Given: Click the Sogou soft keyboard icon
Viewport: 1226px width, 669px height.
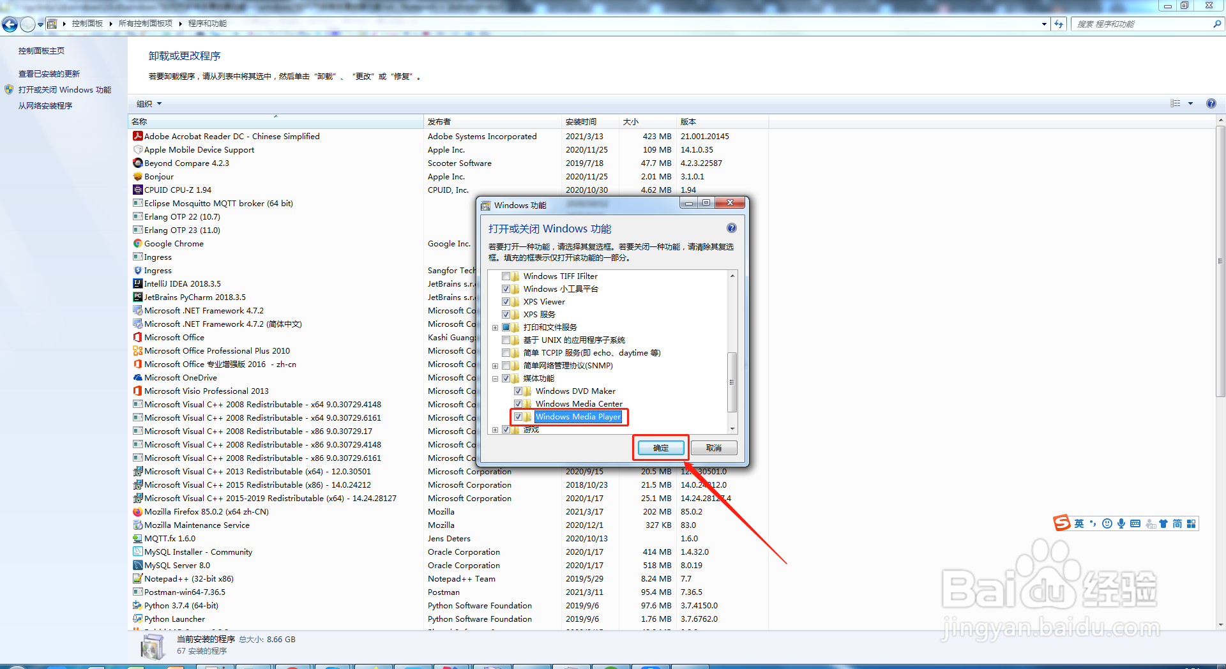Looking at the screenshot, I should coord(1135,523).
